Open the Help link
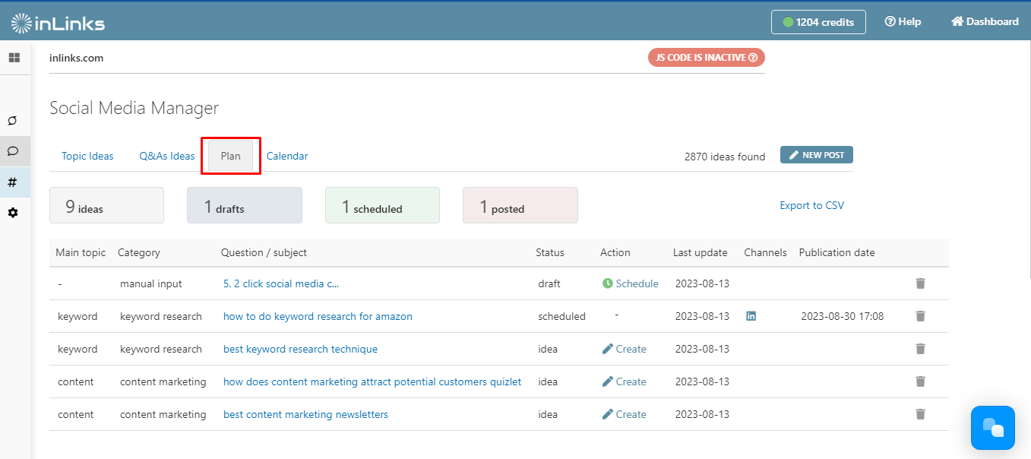Image resolution: width=1031 pixels, height=459 pixels. click(903, 22)
